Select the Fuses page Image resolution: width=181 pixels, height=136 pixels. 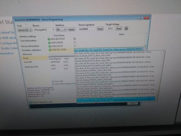pyautogui.click(x=35, y=58)
